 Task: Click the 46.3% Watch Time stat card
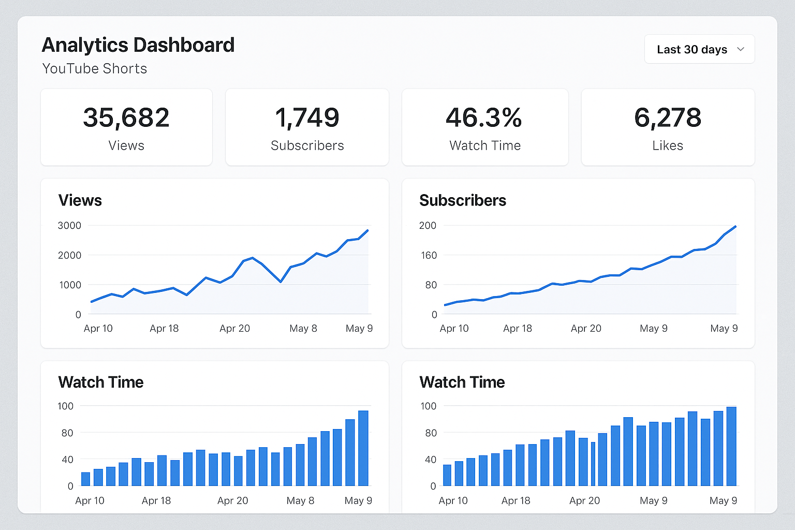[484, 127]
